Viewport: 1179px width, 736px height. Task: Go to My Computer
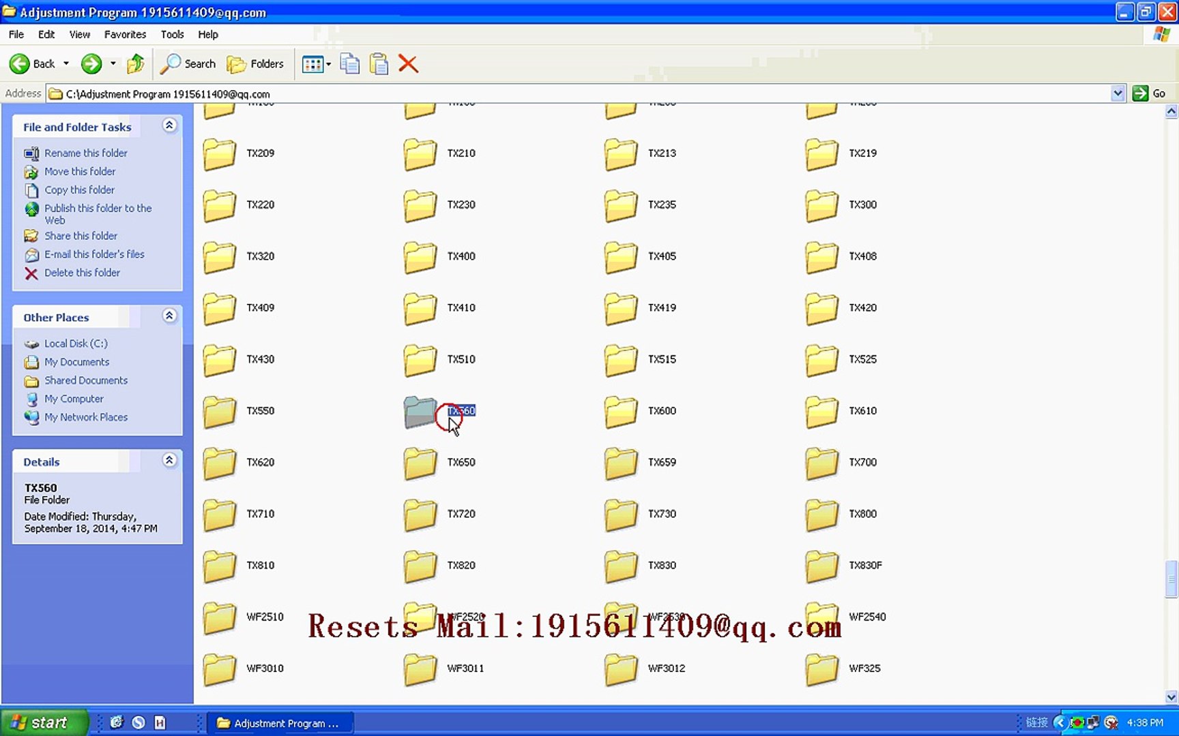pyautogui.click(x=74, y=399)
